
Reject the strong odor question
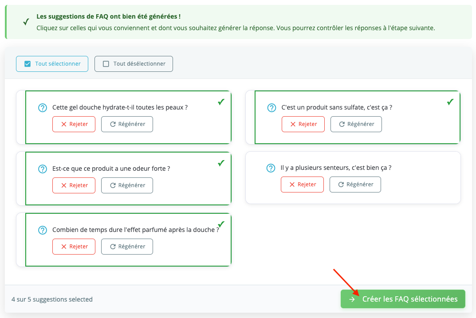(x=74, y=185)
